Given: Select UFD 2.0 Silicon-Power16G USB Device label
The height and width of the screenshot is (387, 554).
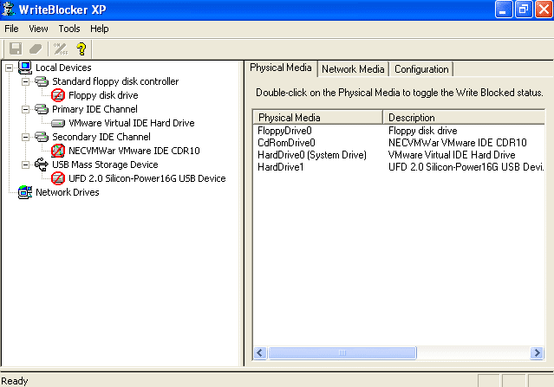Looking at the screenshot, I should tap(147, 178).
